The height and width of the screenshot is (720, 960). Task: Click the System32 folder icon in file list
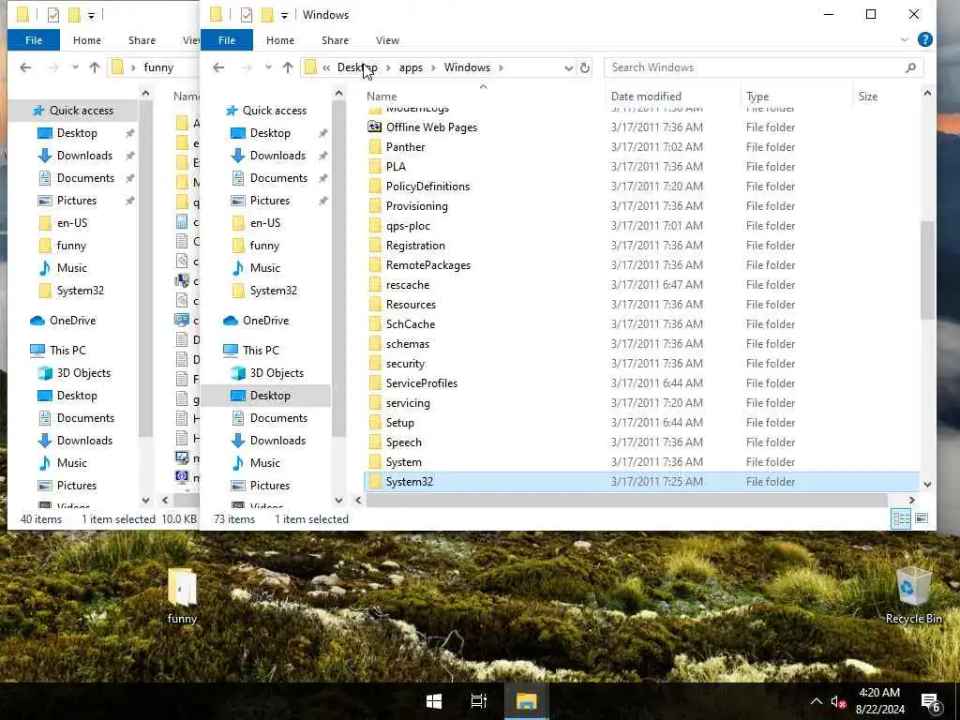(x=375, y=482)
